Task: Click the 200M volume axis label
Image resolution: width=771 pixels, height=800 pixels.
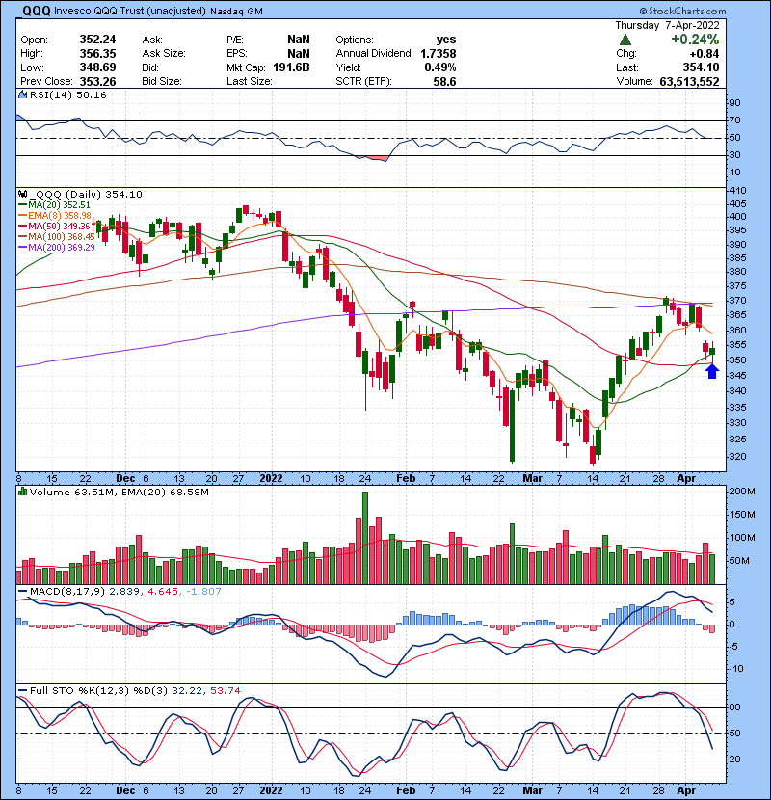Action: pos(742,492)
